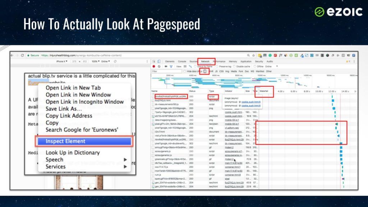Click the rightmost blue browser extension icon
This screenshot has width=368, height=207.
[x=354, y=55]
